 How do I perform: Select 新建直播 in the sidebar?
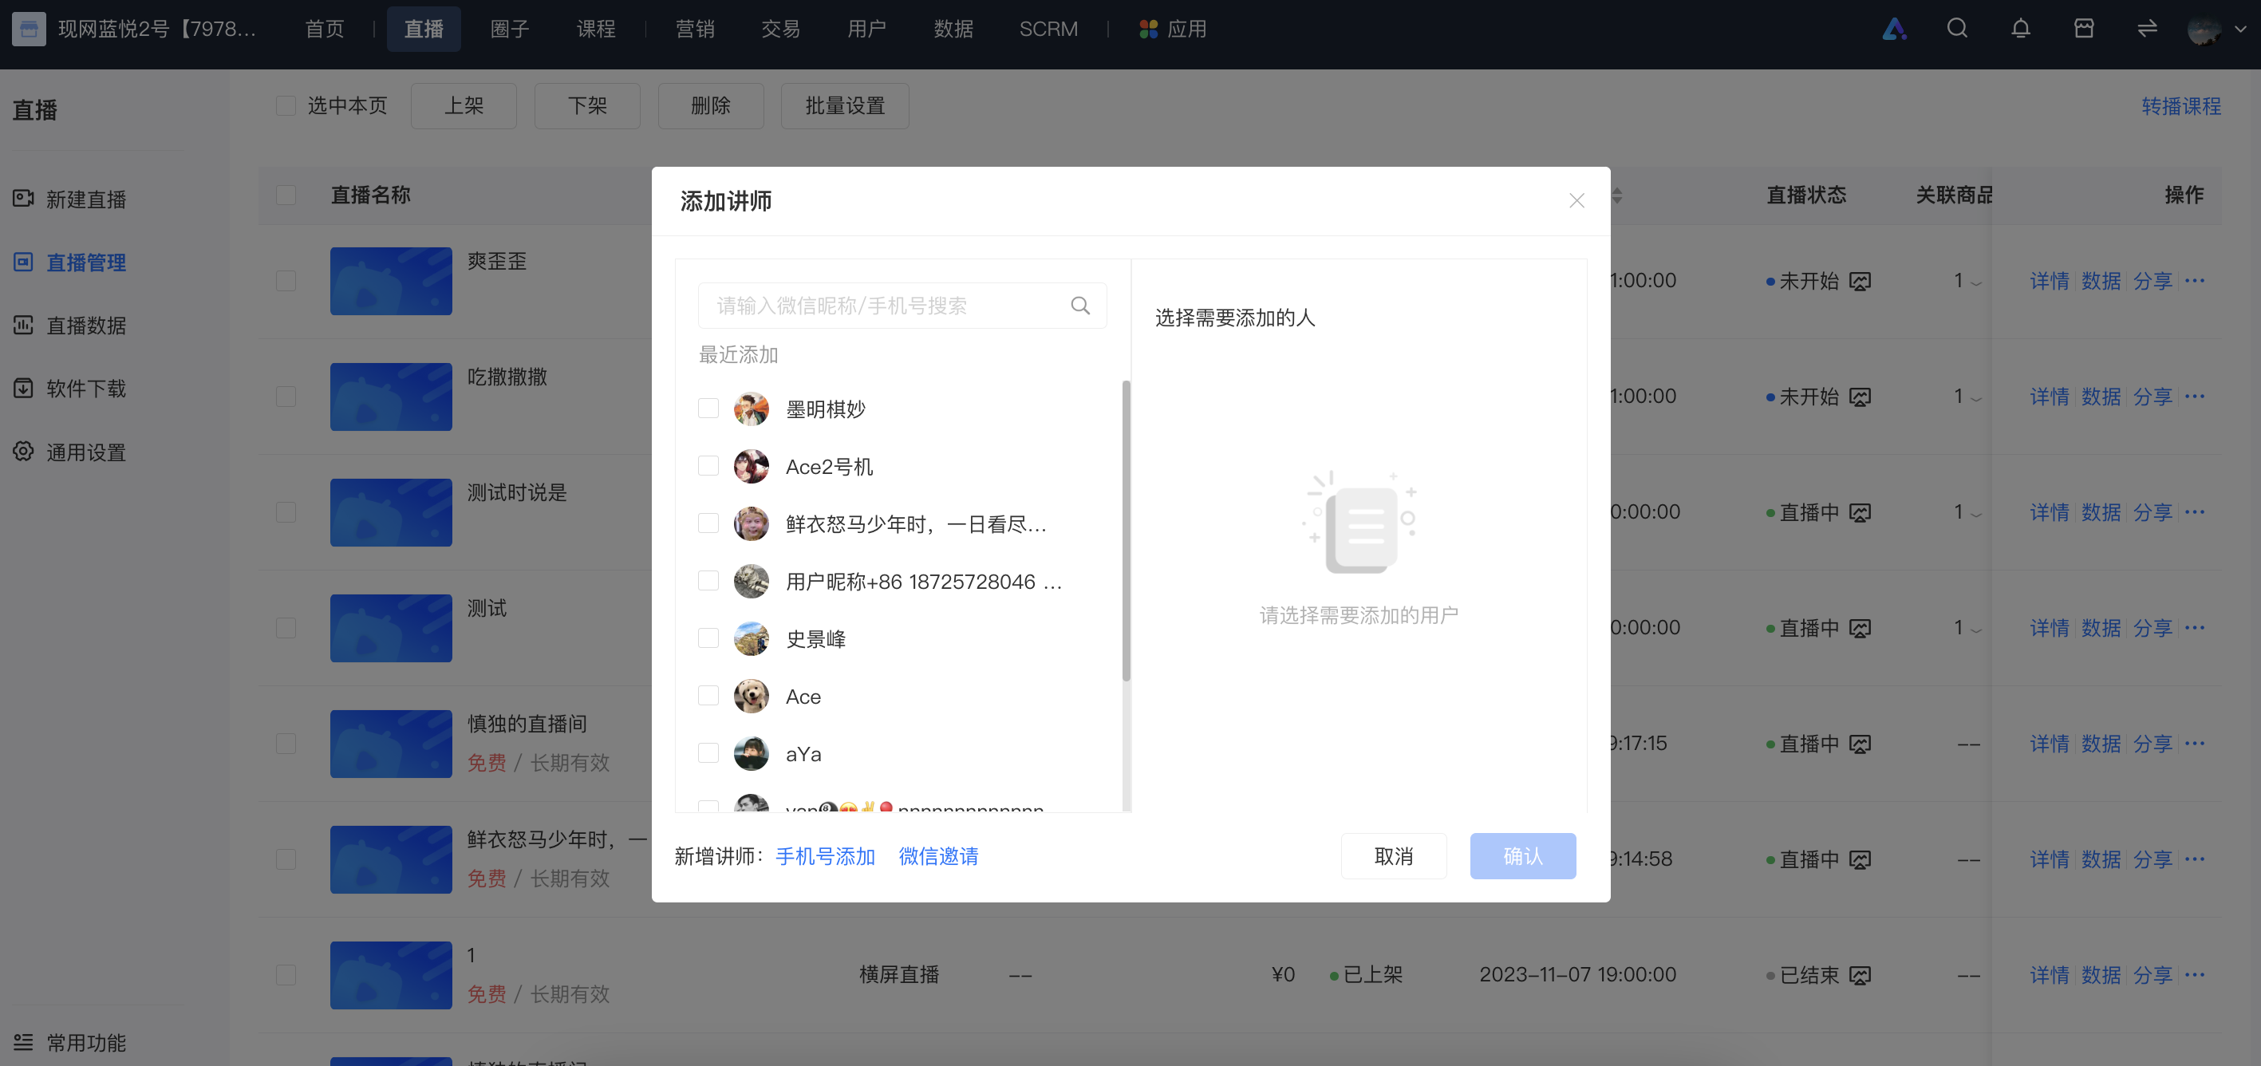point(70,199)
